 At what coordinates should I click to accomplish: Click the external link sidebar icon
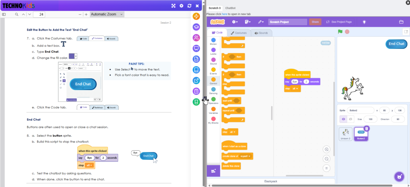(x=196, y=81)
